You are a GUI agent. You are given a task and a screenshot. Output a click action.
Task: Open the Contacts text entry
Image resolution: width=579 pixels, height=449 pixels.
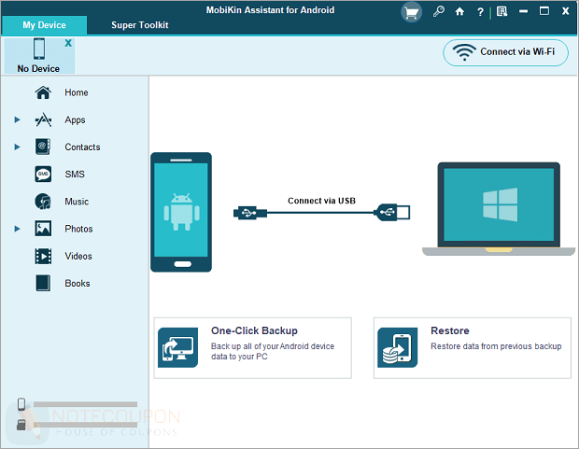pyautogui.click(x=82, y=147)
